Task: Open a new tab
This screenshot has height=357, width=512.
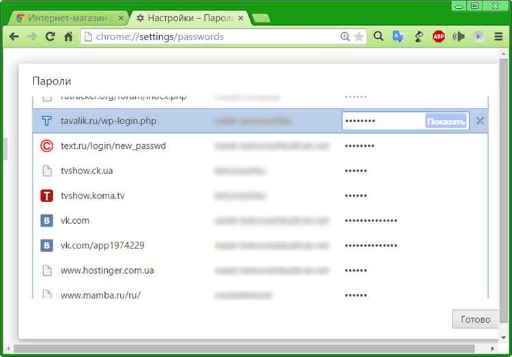Action: tap(261, 18)
